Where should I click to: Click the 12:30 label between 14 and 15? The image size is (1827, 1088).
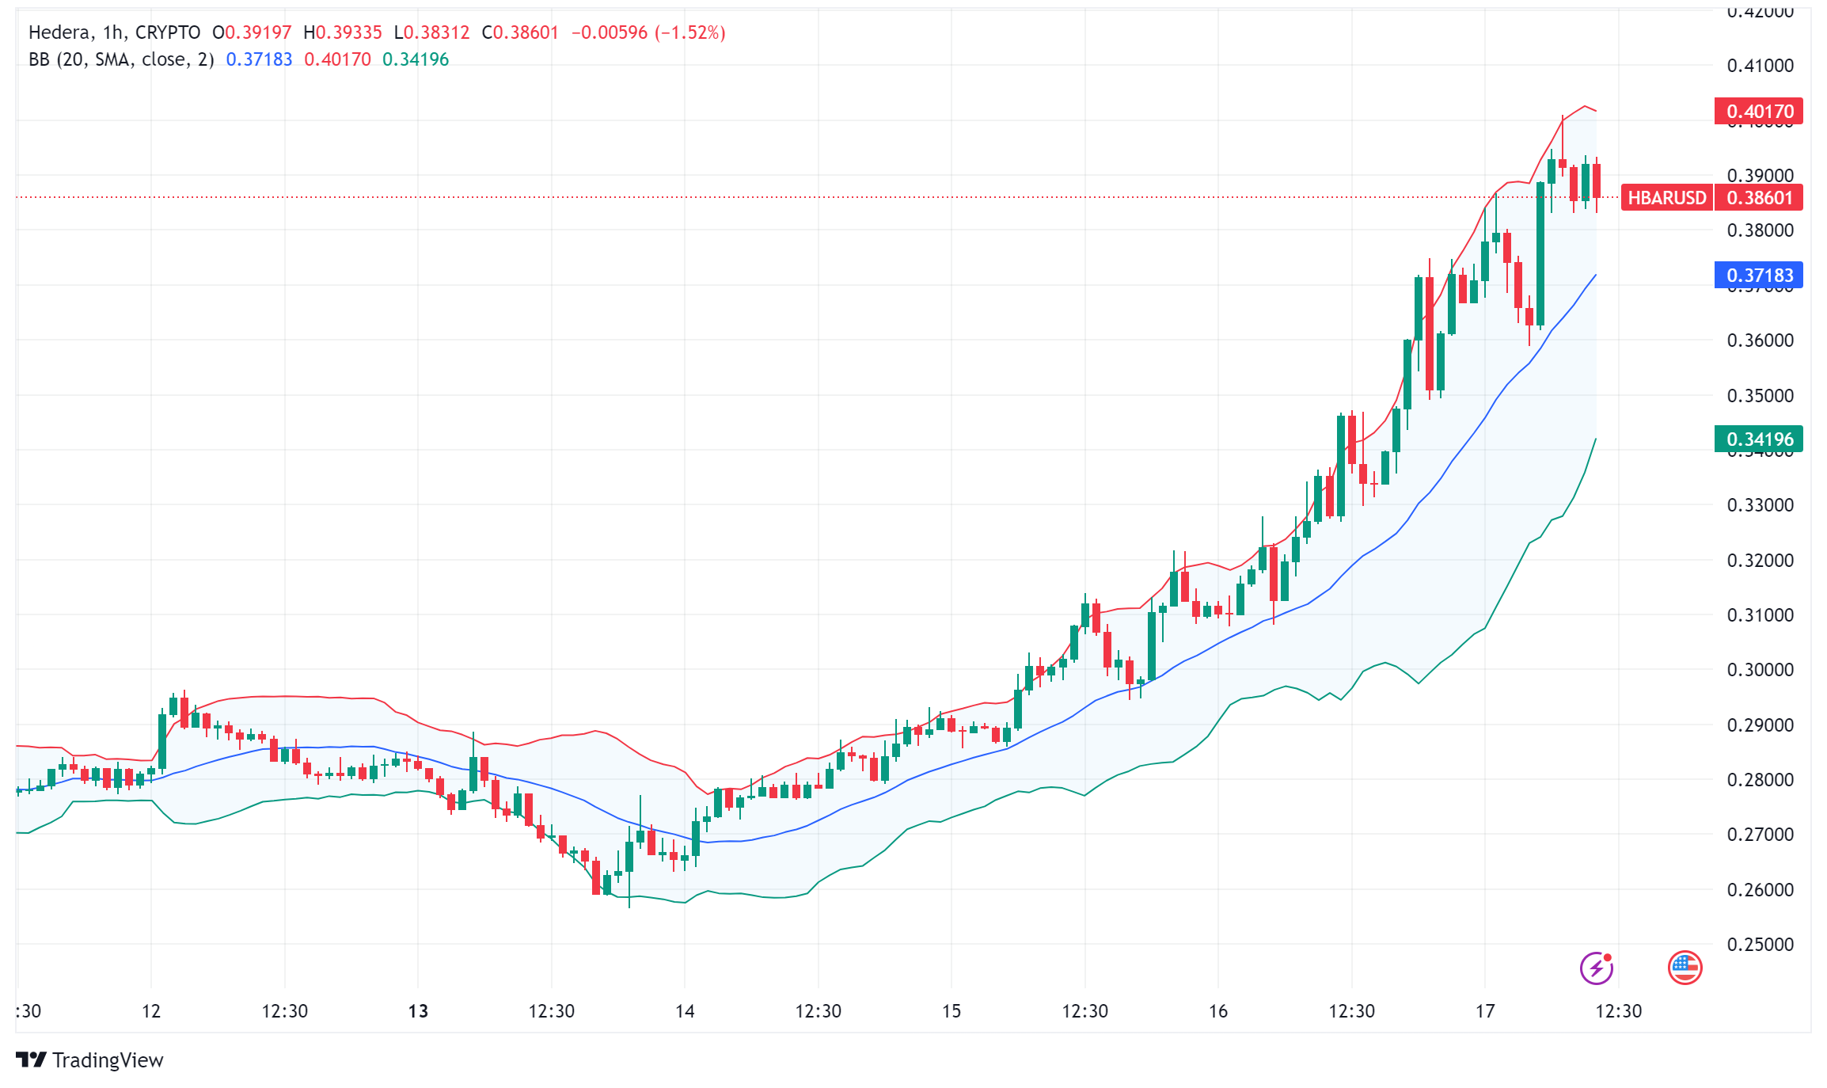pyautogui.click(x=819, y=1011)
